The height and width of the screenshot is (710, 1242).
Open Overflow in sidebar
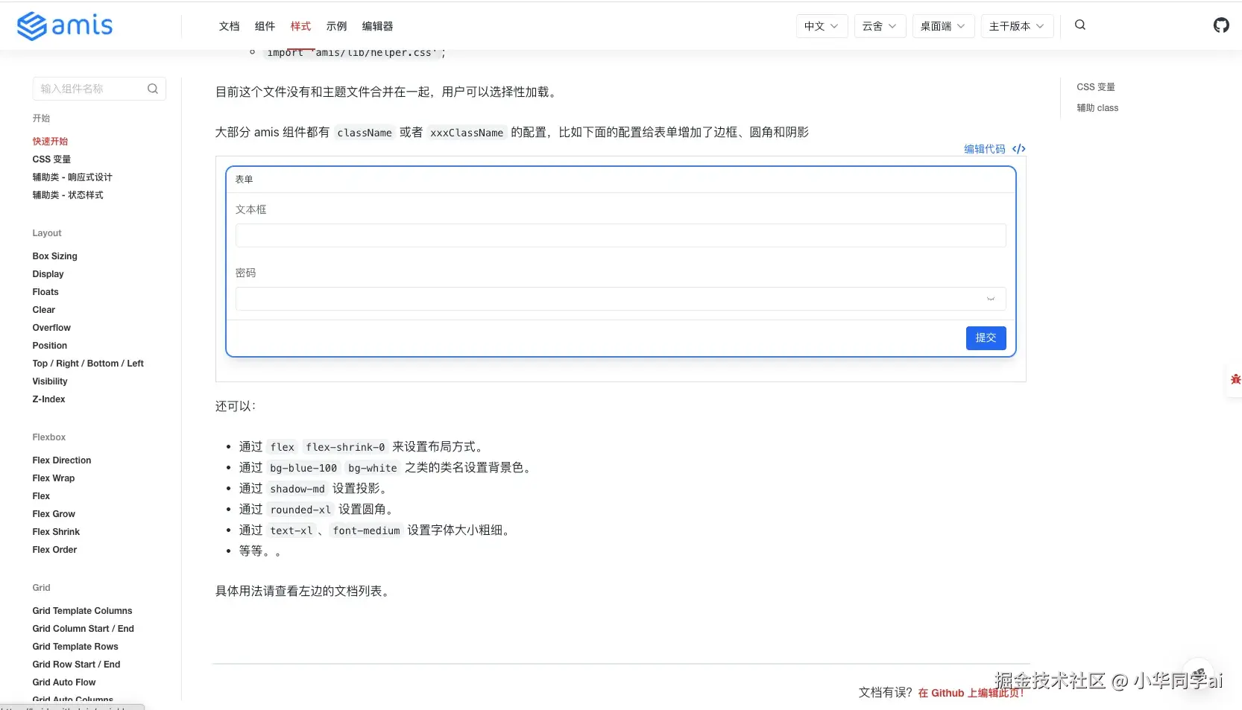pos(51,328)
